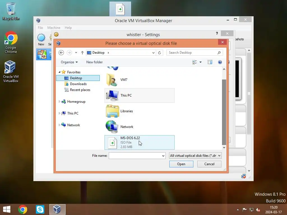This screenshot has width=287, height=215.
Task: Open Oracle VM VirtualBox desktop shortcut
Action: pyautogui.click(x=11, y=72)
